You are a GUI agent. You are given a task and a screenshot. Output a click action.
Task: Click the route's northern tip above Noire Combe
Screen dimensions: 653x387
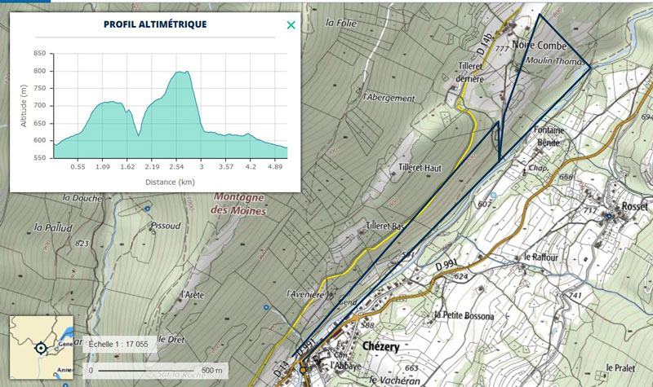pyautogui.click(x=539, y=15)
